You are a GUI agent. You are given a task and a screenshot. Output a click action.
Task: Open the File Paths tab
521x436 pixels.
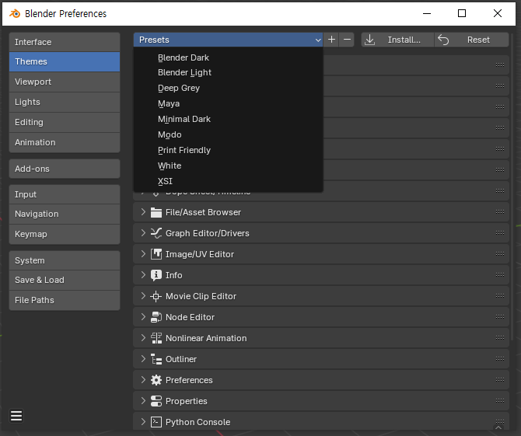65,300
